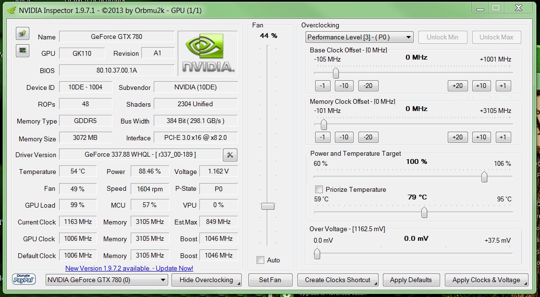Viewport: 540px width, 297px height.
Task: Click the Power Target slider handle
Action: (x=484, y=177)
